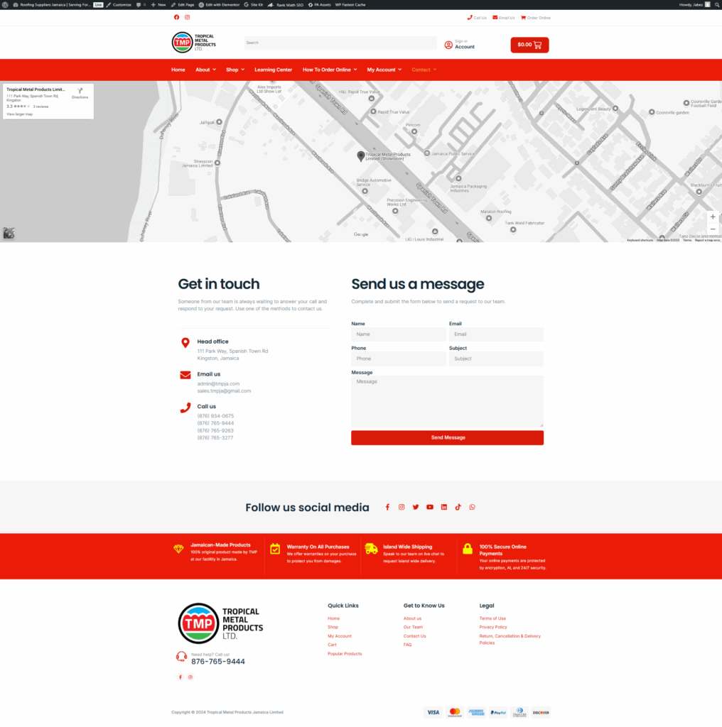
Task: Click the Facebook icon in top header bar
Action: 177,18
